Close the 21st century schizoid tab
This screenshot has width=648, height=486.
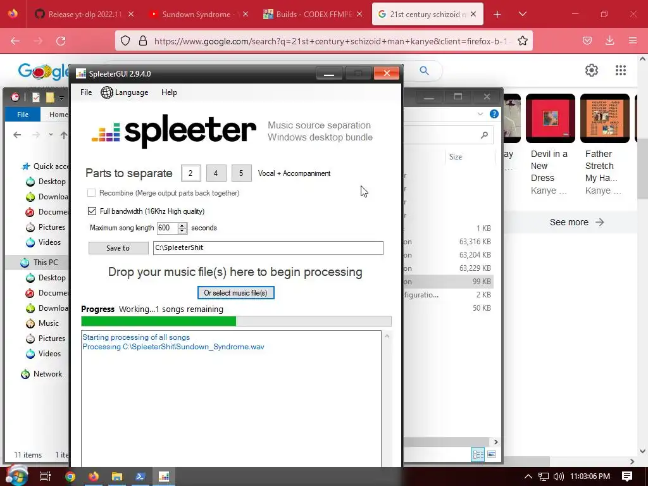click(x=473, y=14)
